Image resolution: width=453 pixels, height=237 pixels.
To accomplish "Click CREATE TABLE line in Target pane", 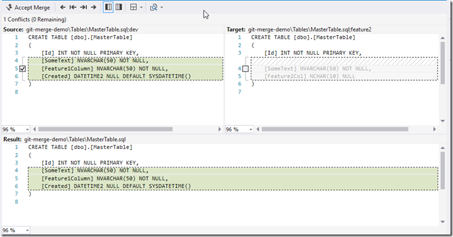I will pyautogui.click(x=303, y=37).
